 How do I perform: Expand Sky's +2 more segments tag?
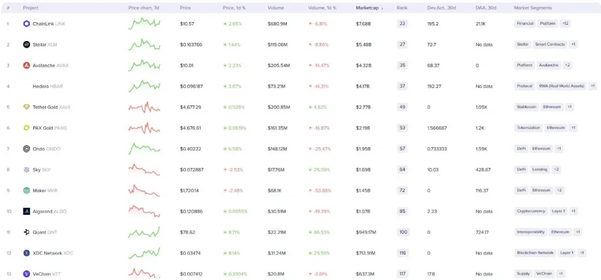point(556,170)
